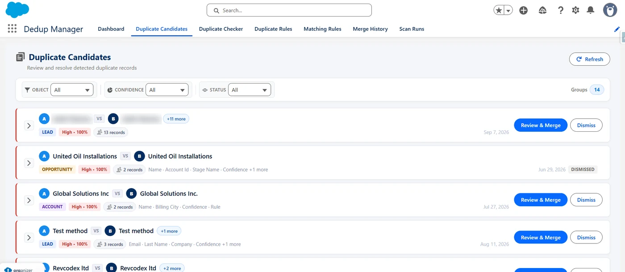Select the Duplicate Candidates tab
The image size is (625, 272).
click(162, 29)
